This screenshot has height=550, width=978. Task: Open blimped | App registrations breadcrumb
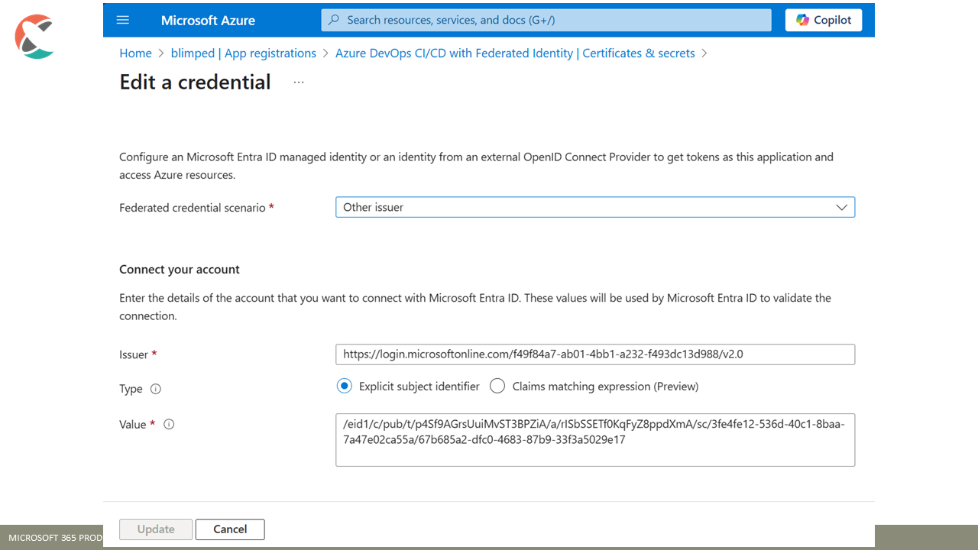point(244,53)
